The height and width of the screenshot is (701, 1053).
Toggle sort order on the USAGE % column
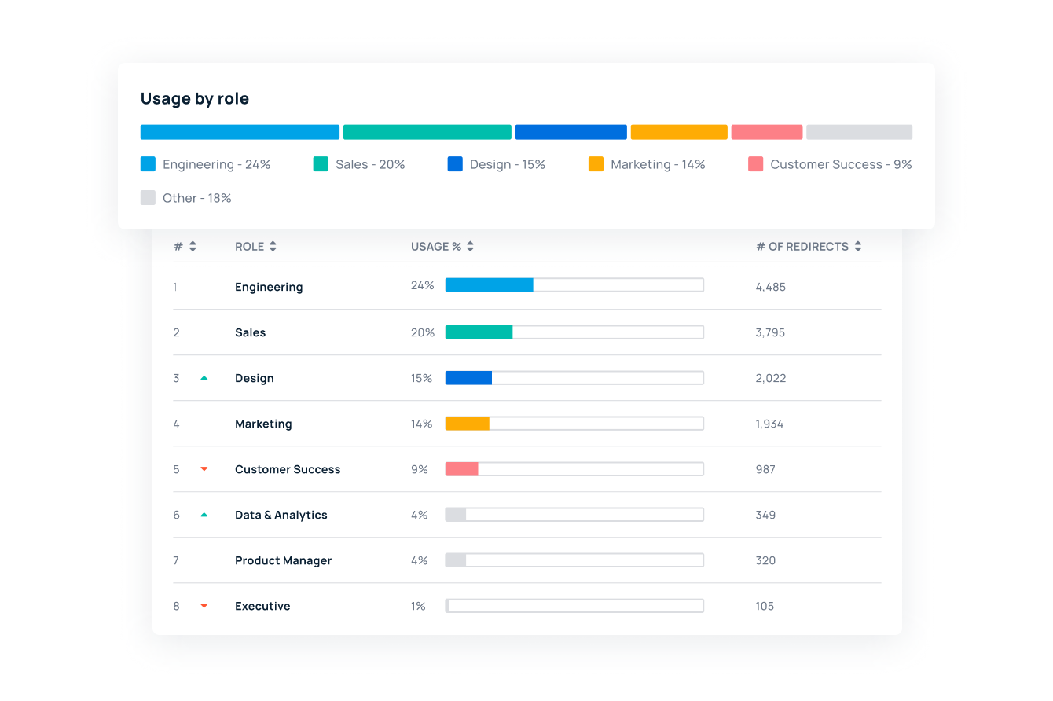coord(469,246)
